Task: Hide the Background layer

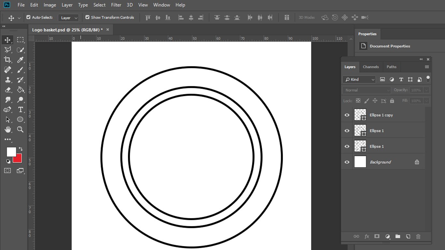Action: tap(347, 162)
